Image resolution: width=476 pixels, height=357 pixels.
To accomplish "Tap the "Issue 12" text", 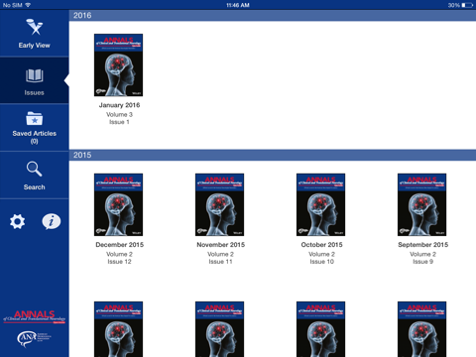I will coord(119,262).
